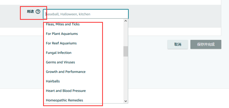Pick Hairballs from the suggestions

(x=53, y=81)
